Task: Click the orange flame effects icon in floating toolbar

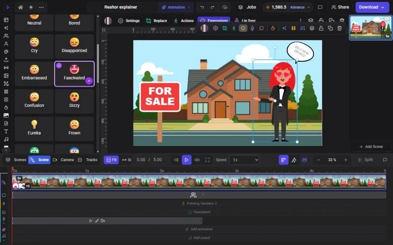Action: pyautogui.click(x=273, y=28)
